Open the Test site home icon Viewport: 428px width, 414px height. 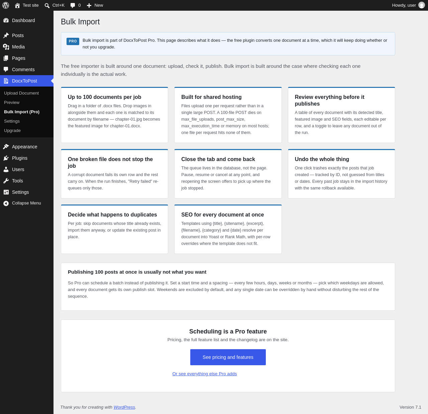17,5
